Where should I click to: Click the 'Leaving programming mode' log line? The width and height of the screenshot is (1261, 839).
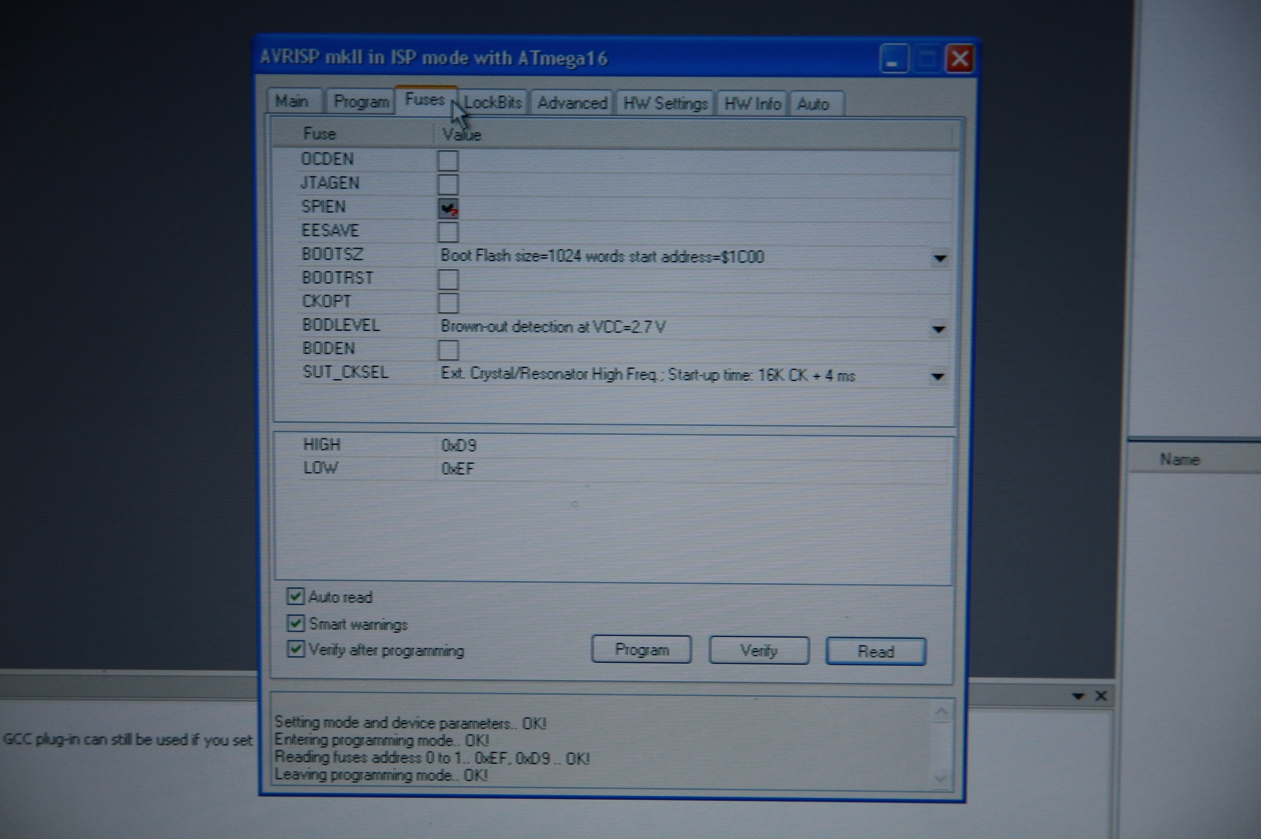[x=381, y=775]
